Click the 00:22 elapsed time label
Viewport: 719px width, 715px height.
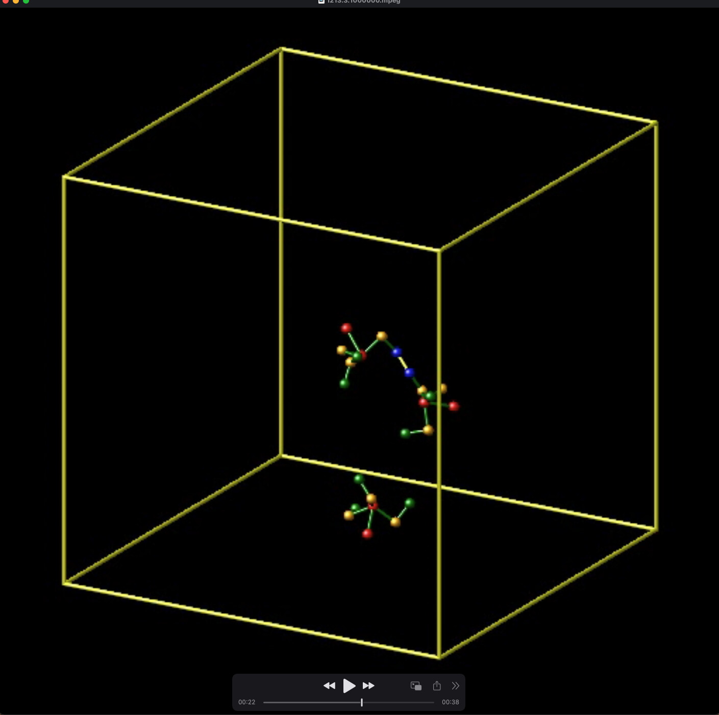246,702
